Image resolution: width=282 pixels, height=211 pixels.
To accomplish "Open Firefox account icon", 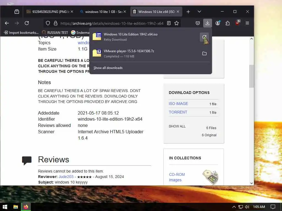I will pyautogui.click(x=218, y=23).
